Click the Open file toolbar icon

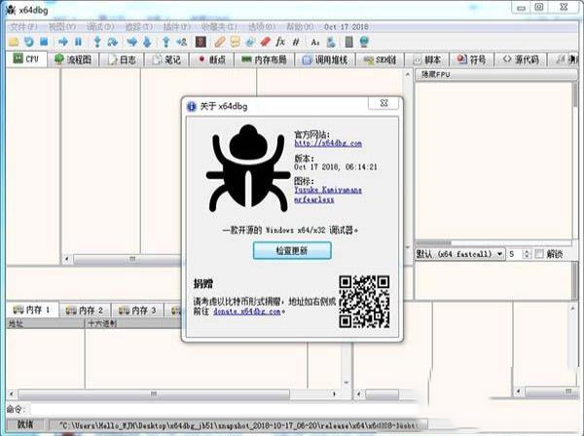pyautogui.click(x=14, y=42)
